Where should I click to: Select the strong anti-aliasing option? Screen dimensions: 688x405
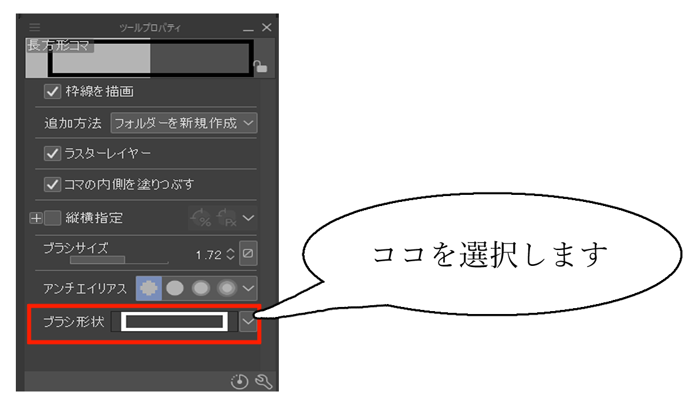pos(227,288)
